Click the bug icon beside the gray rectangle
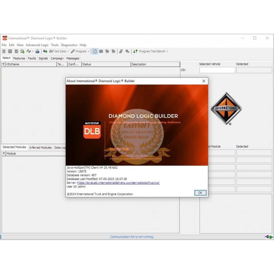 (x=107, y=51)
